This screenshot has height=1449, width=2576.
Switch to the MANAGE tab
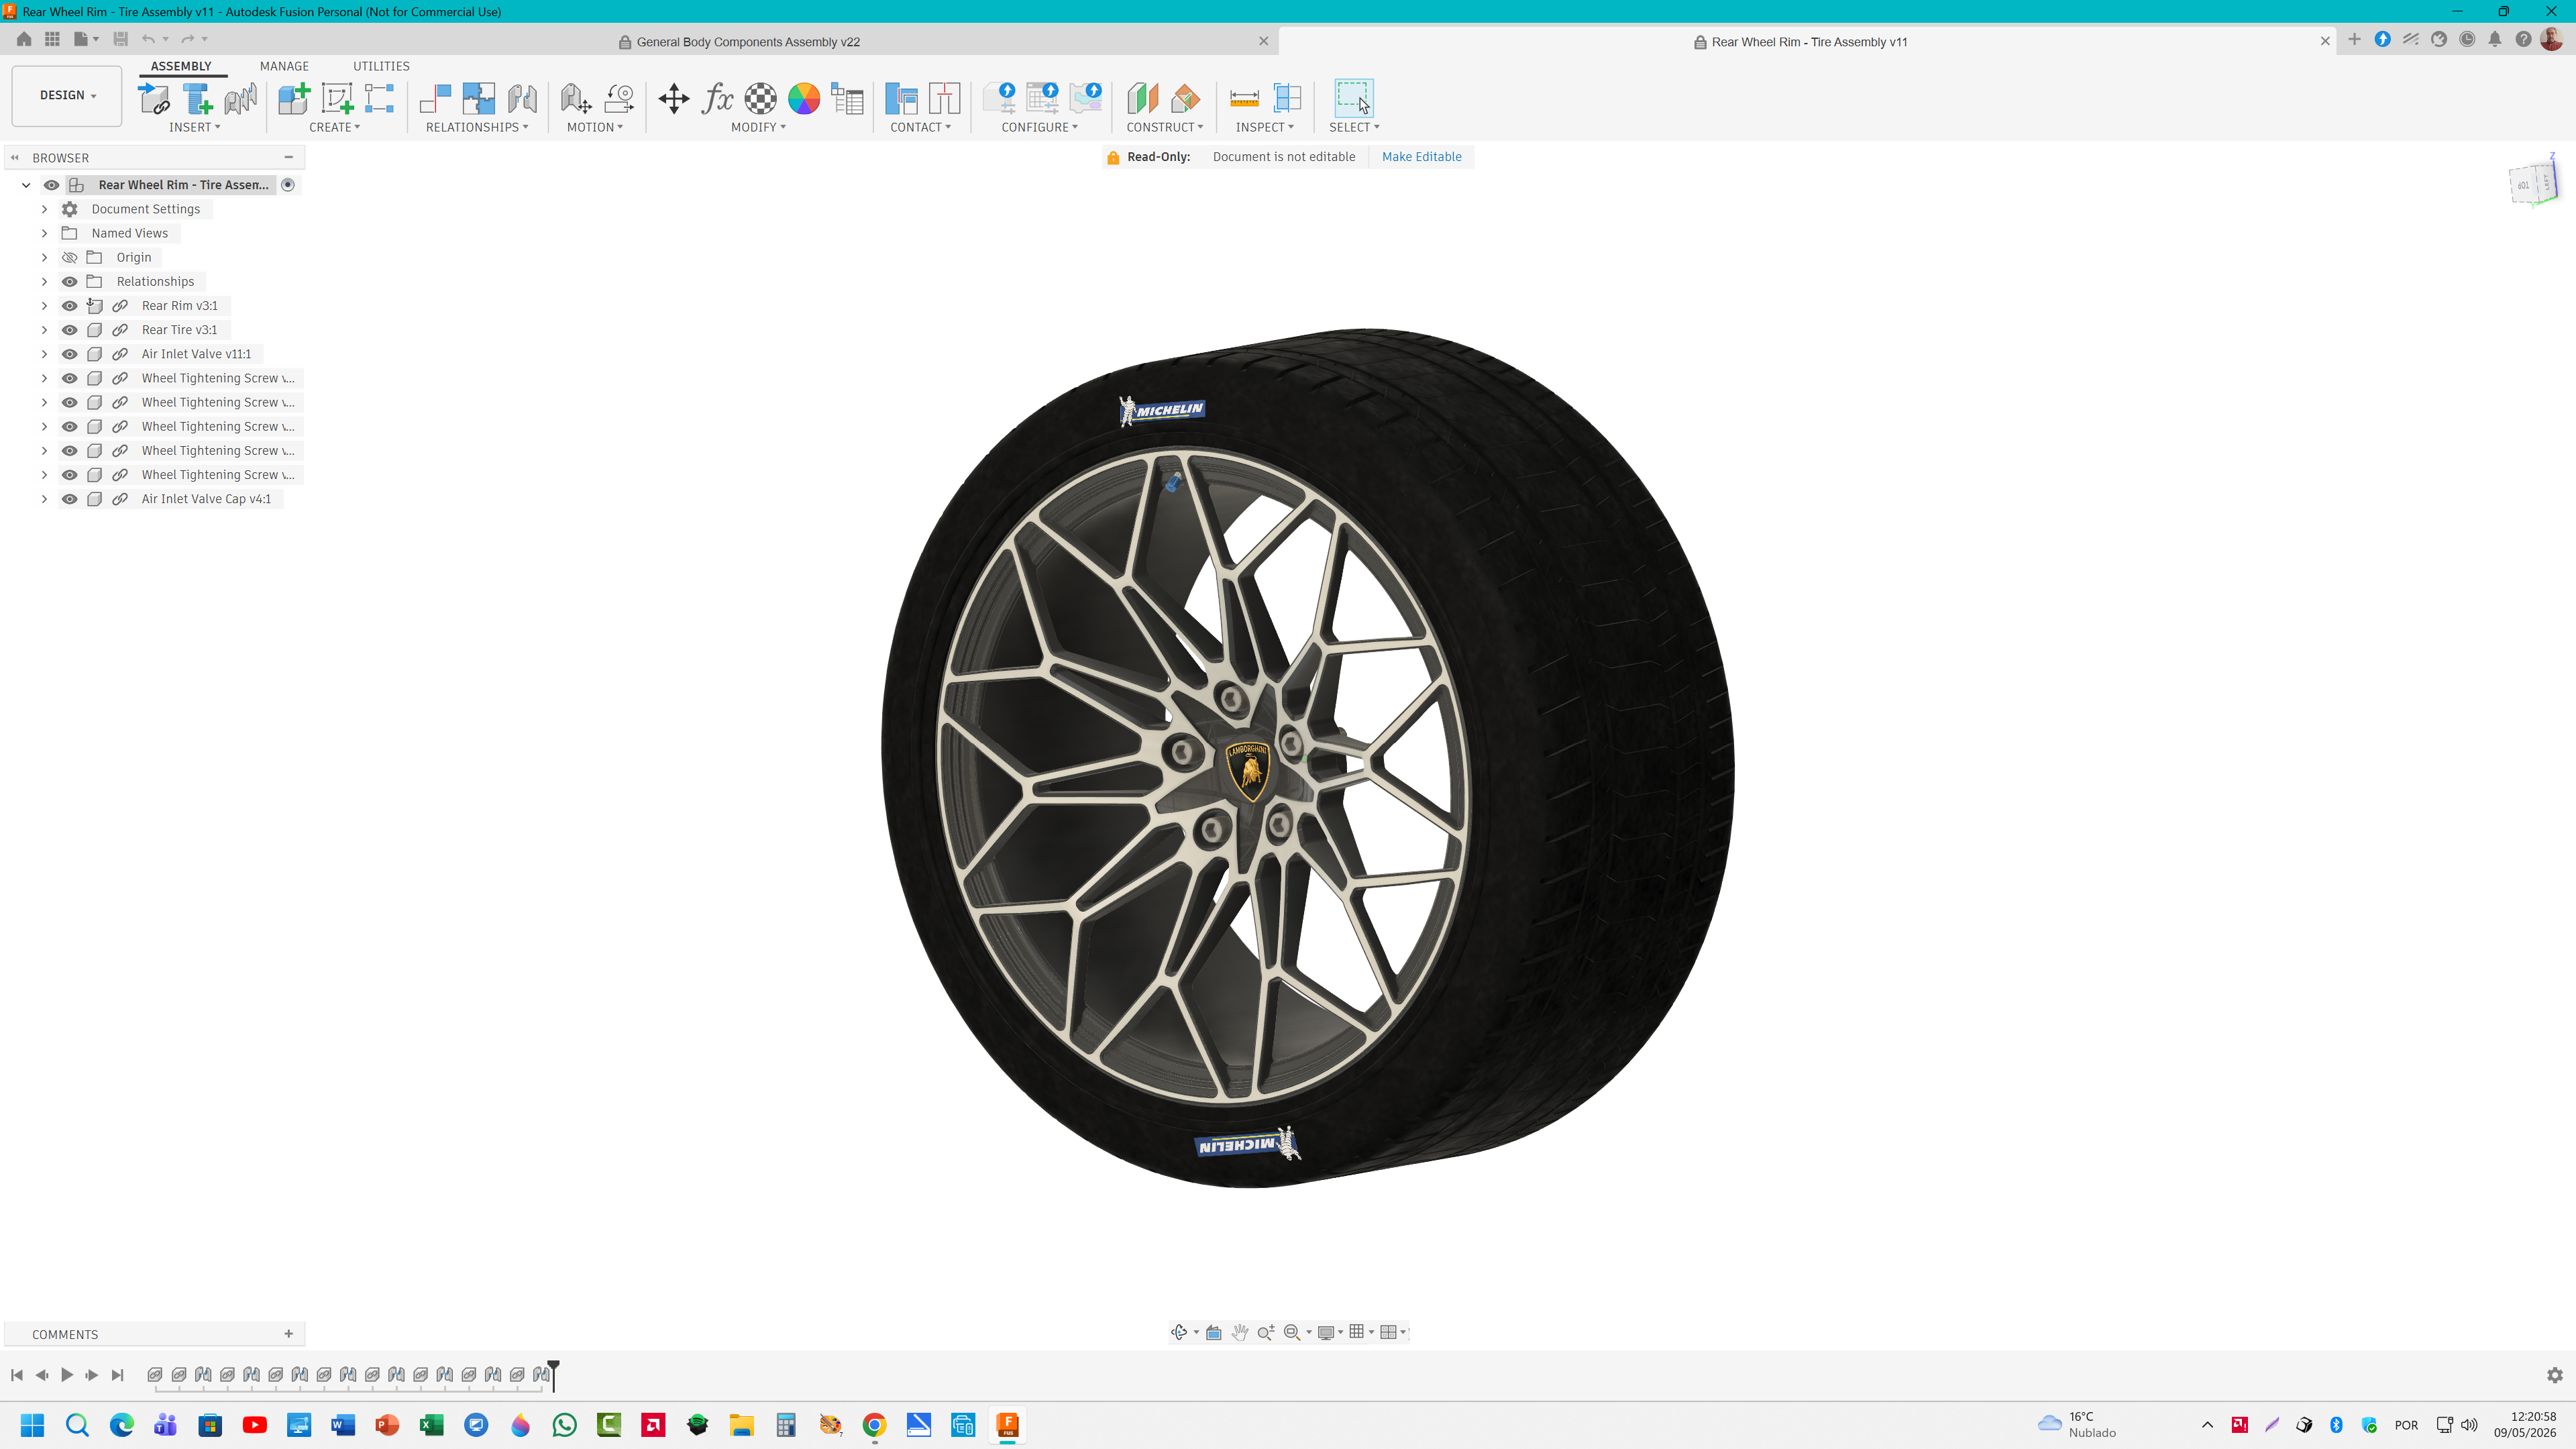coord(284,66)
